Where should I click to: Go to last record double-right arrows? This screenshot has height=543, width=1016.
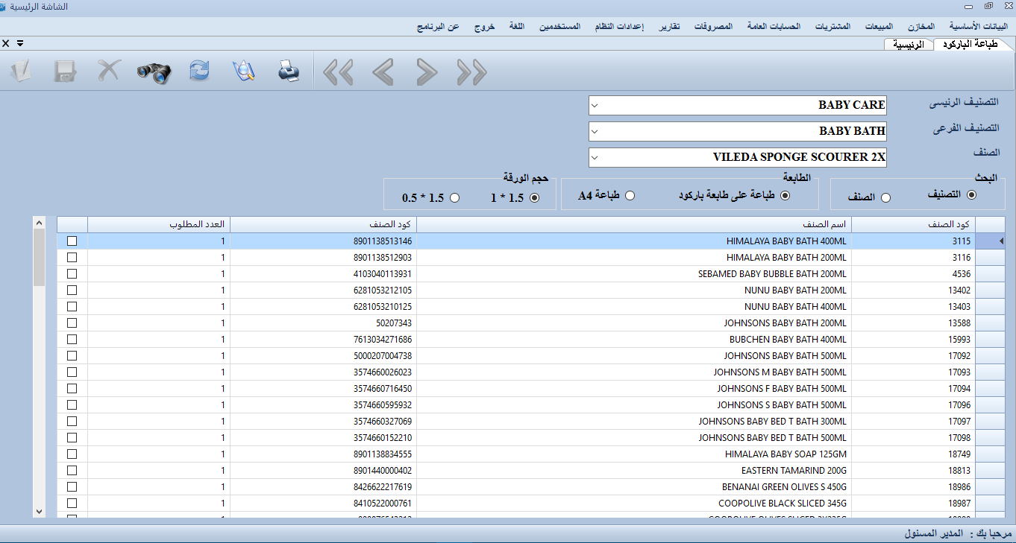[471, 72]
